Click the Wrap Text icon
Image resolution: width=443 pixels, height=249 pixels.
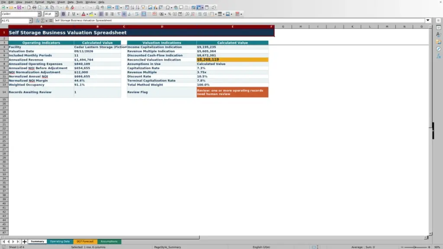coord(137,14)
